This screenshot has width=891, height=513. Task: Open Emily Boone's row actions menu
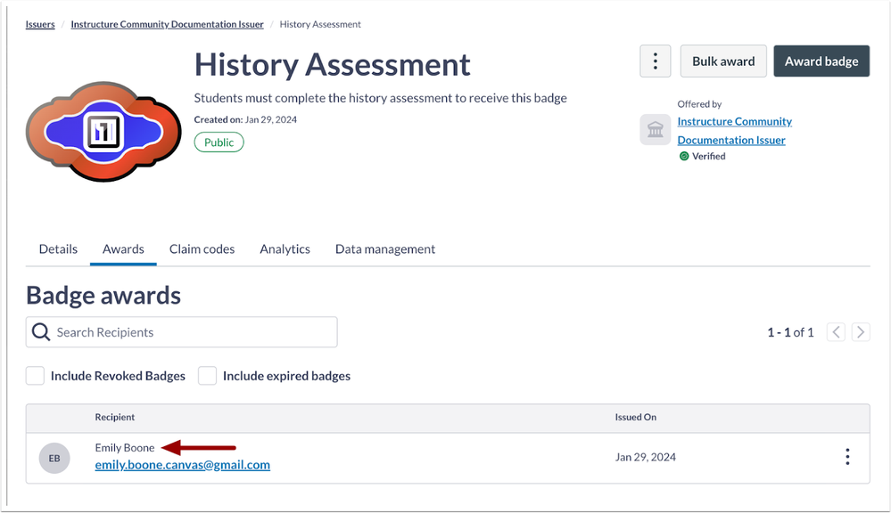pos(847,457)
